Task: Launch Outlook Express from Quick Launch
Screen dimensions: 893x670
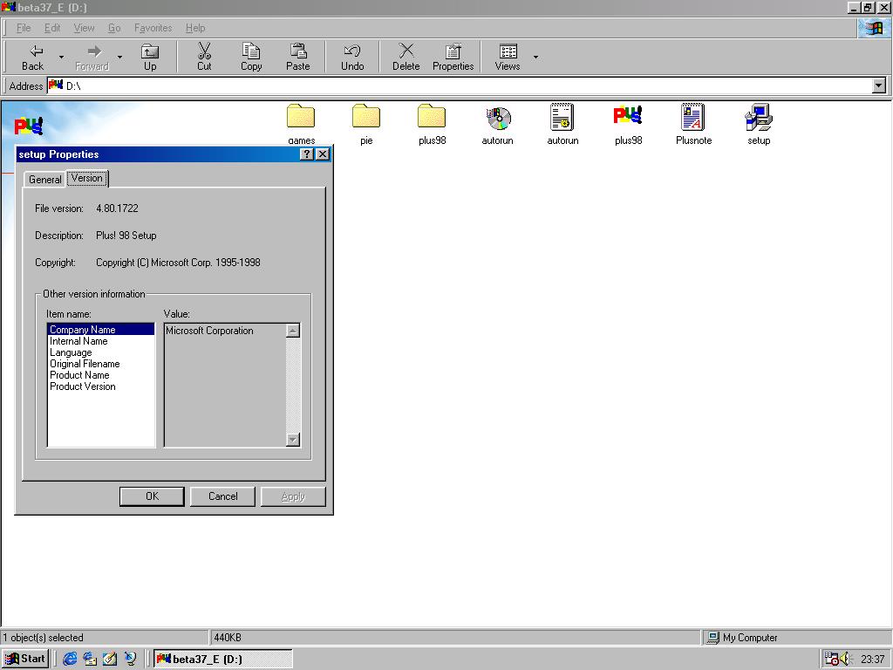Action: 90,659
